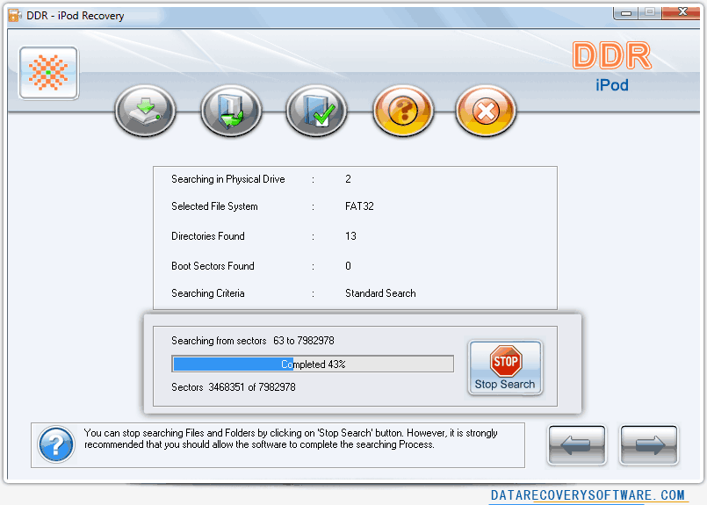Click the 'FAT32' value
Viewport: 707px width, 505px height.
click(x=359, y=206)
